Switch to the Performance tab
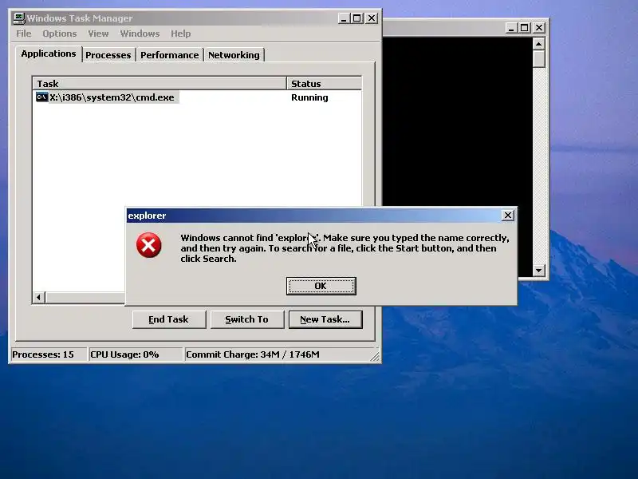The height and width of the screenshot is (479, 638). [170, 55]
